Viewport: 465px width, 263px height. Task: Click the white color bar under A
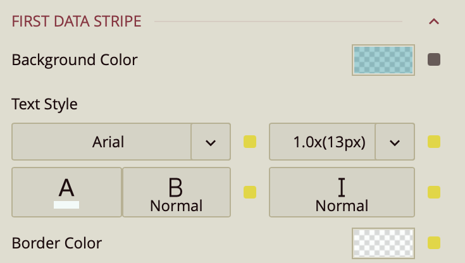(66, 204)
